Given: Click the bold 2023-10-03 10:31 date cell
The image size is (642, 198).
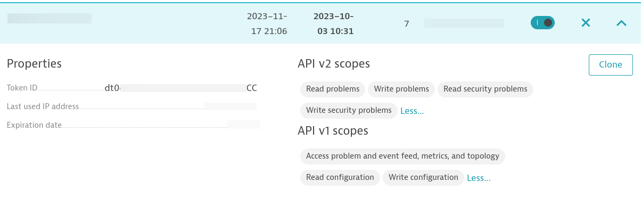Looking at the screenshot, I should pyautogui.click(x=334, y=23).
